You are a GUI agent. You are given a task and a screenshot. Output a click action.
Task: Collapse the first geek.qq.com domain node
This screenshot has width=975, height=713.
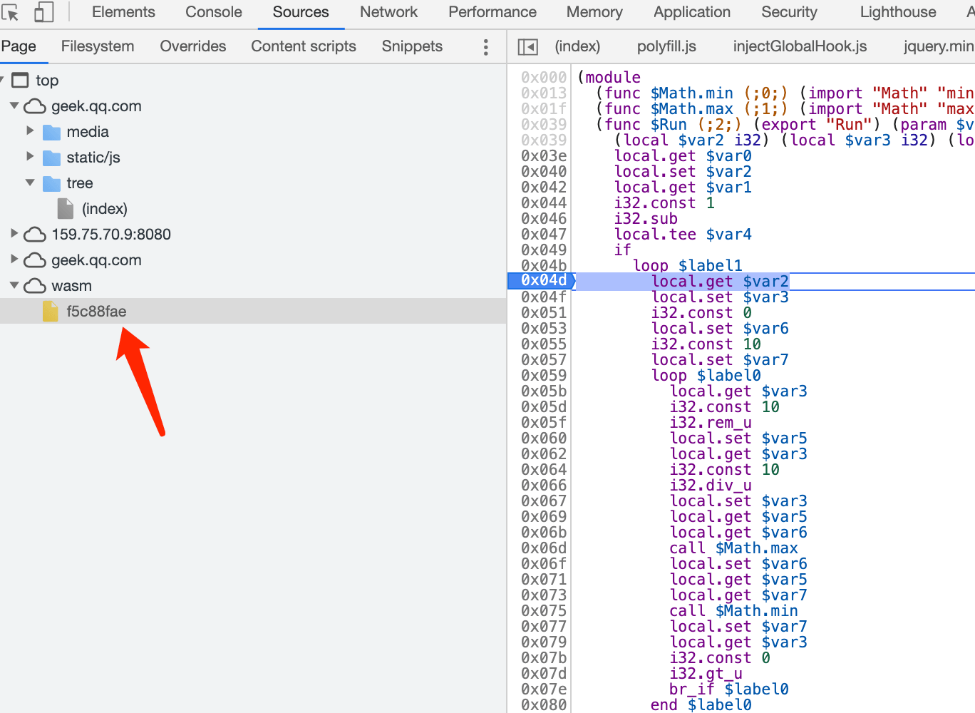point(14,106)
